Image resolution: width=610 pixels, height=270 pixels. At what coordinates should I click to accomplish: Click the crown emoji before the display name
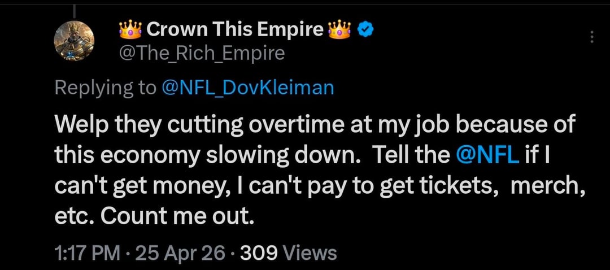coord(129,29)
